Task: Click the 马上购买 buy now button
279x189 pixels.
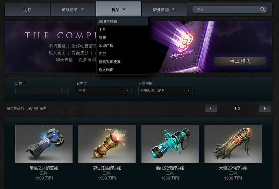Action: [x=240, y=61]
